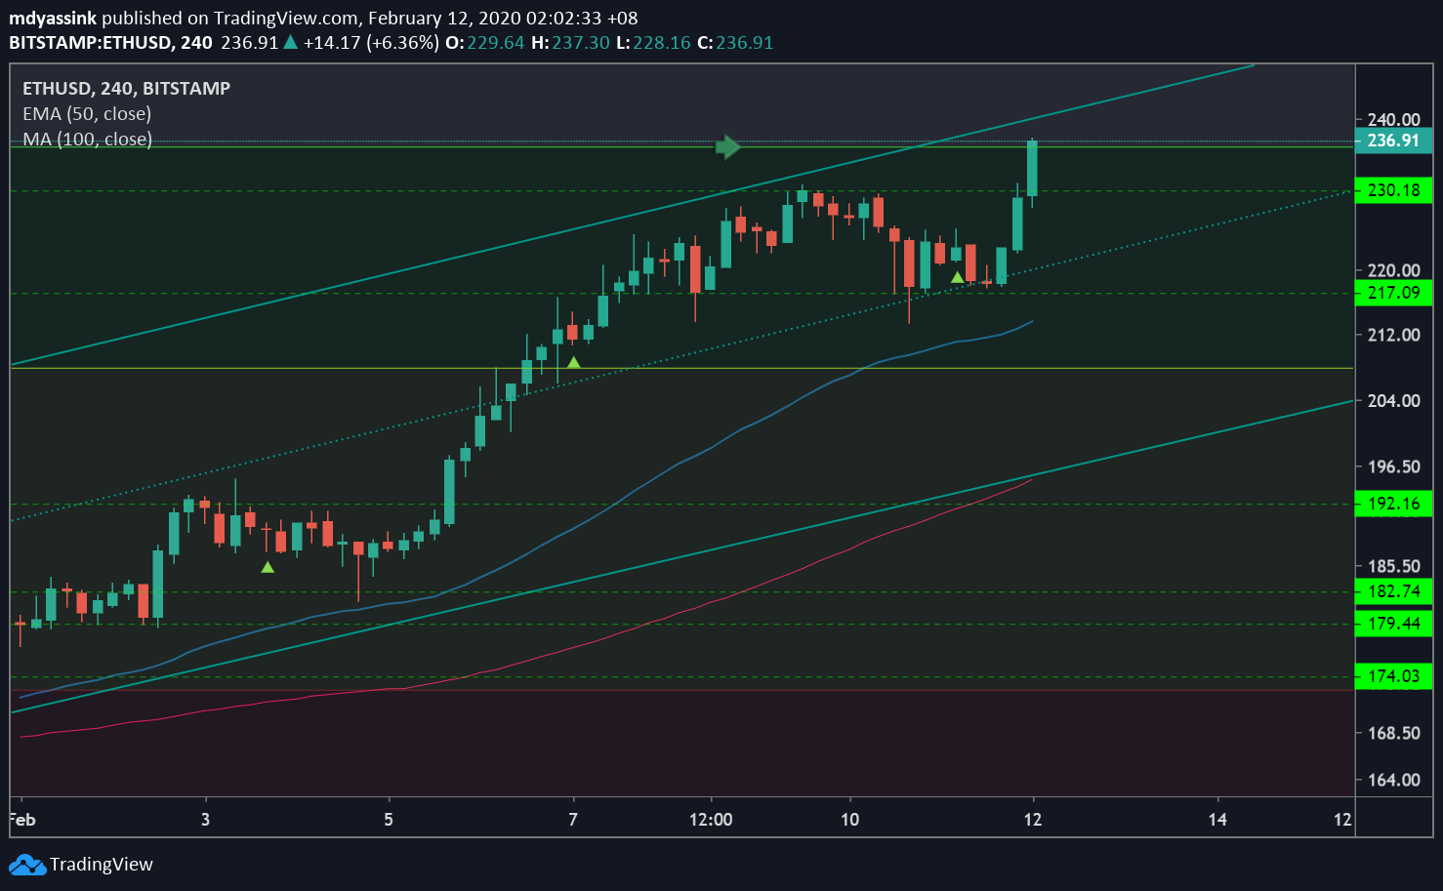Click the 12:00 label on time axis
1443x891 pixels.
711,820
